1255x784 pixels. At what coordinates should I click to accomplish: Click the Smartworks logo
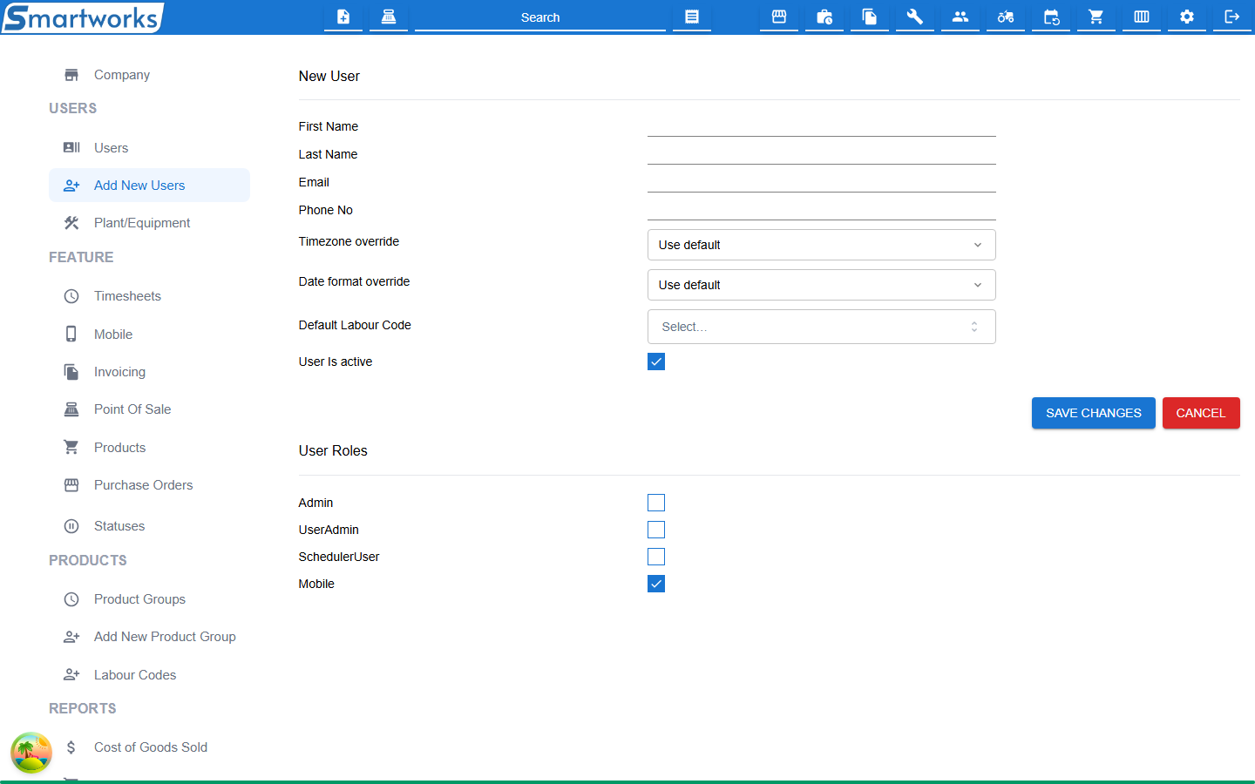[83, 17]
